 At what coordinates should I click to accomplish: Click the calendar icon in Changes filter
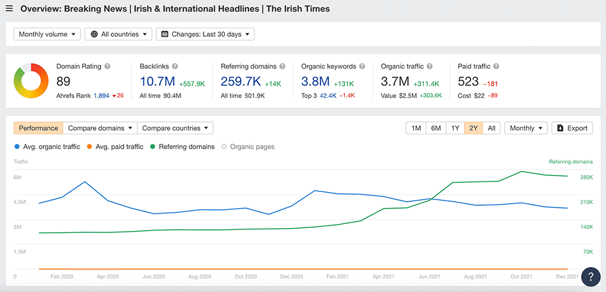coord(165,34)
